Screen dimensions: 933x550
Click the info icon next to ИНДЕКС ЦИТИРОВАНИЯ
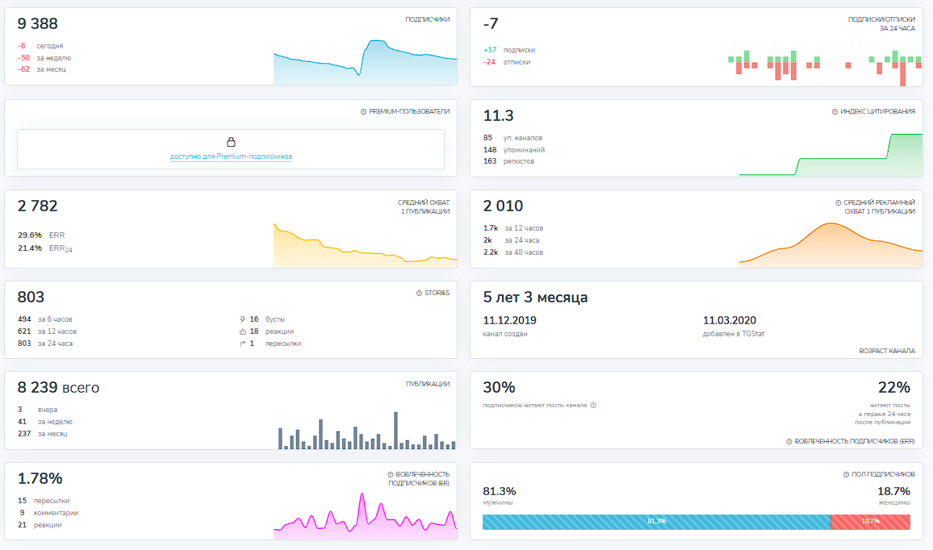pyautogui.click(x=835, y=112)
